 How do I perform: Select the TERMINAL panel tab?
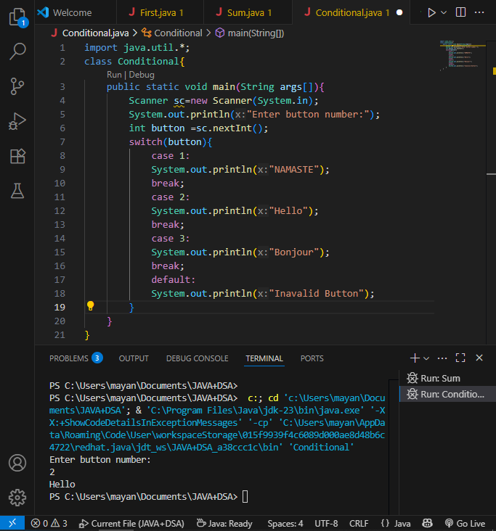pos(264,358)
